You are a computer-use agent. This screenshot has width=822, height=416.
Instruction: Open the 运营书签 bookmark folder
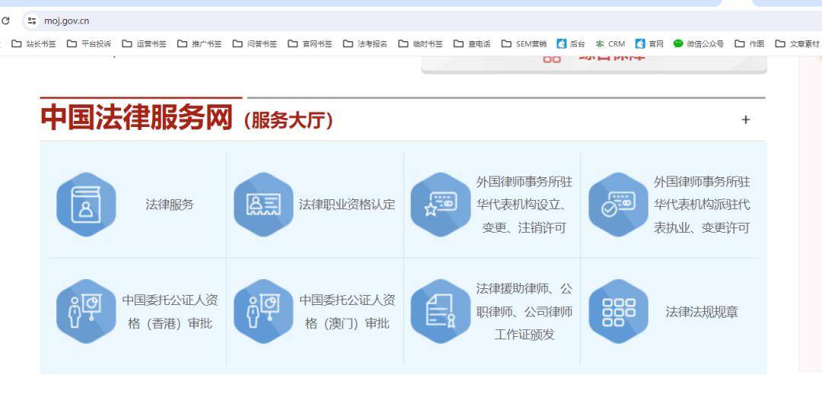pos(144,43)
